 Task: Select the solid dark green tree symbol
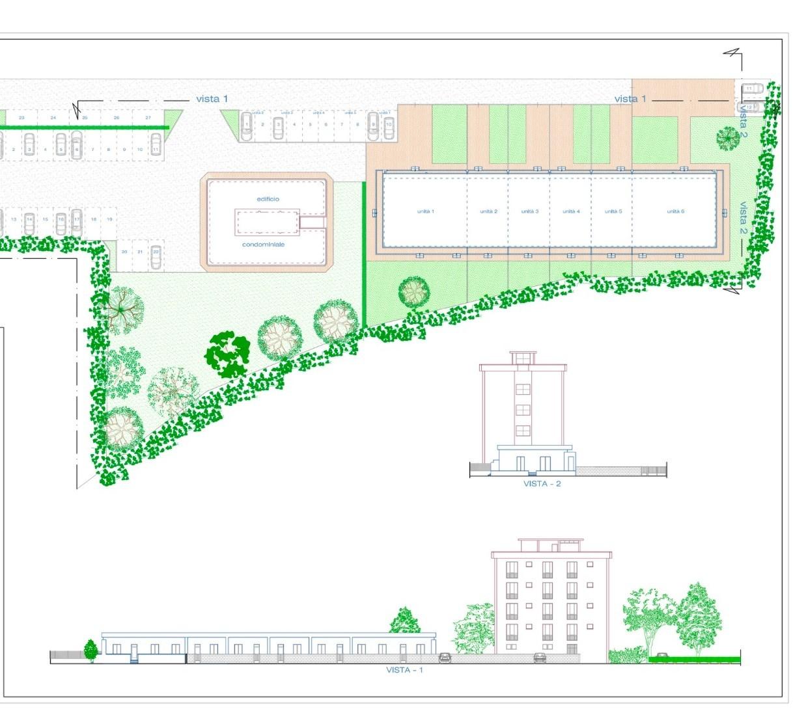(228, 353)
